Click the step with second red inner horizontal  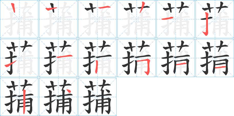[215, 58]
